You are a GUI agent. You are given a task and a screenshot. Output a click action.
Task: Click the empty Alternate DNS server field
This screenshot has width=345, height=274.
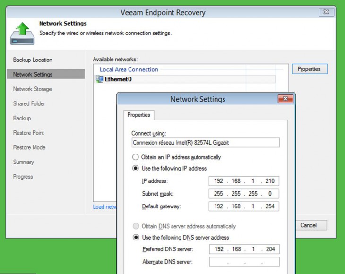[244, 262]
